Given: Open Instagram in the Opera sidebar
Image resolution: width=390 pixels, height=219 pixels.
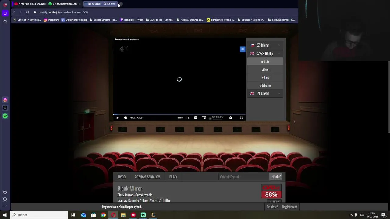Looking at the screenshot, I should click(5, 100).
